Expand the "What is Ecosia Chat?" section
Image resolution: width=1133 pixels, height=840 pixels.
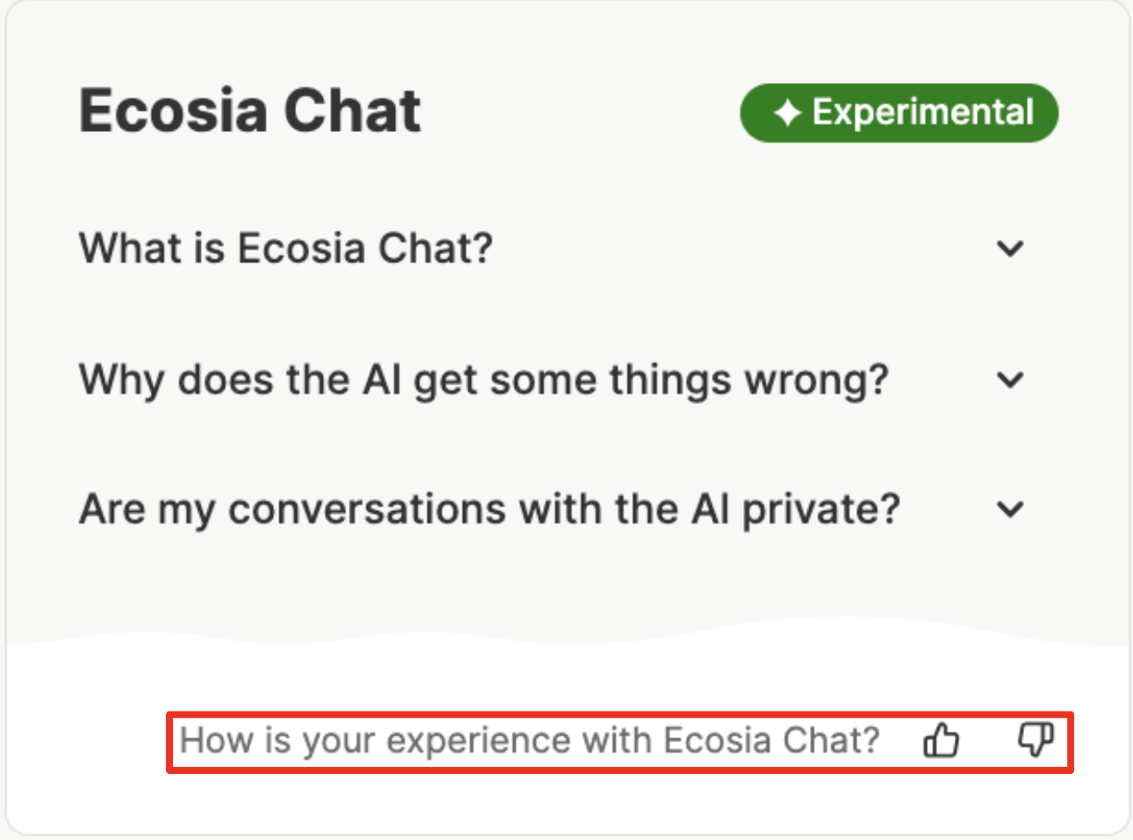(x=553, y=248)
